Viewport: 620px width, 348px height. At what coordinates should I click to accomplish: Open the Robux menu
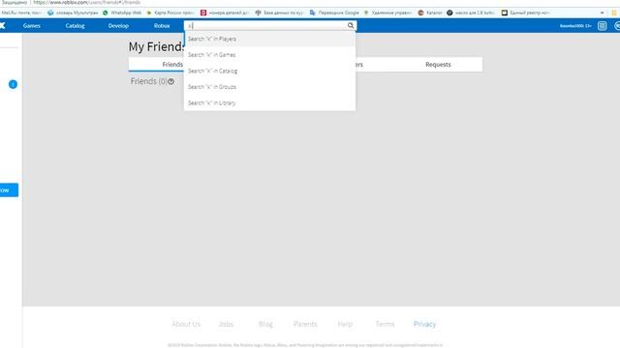tap(162, 26)
